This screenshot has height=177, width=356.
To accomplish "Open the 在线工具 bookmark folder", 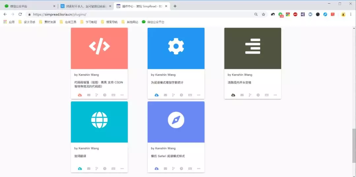I will (68, 22).
